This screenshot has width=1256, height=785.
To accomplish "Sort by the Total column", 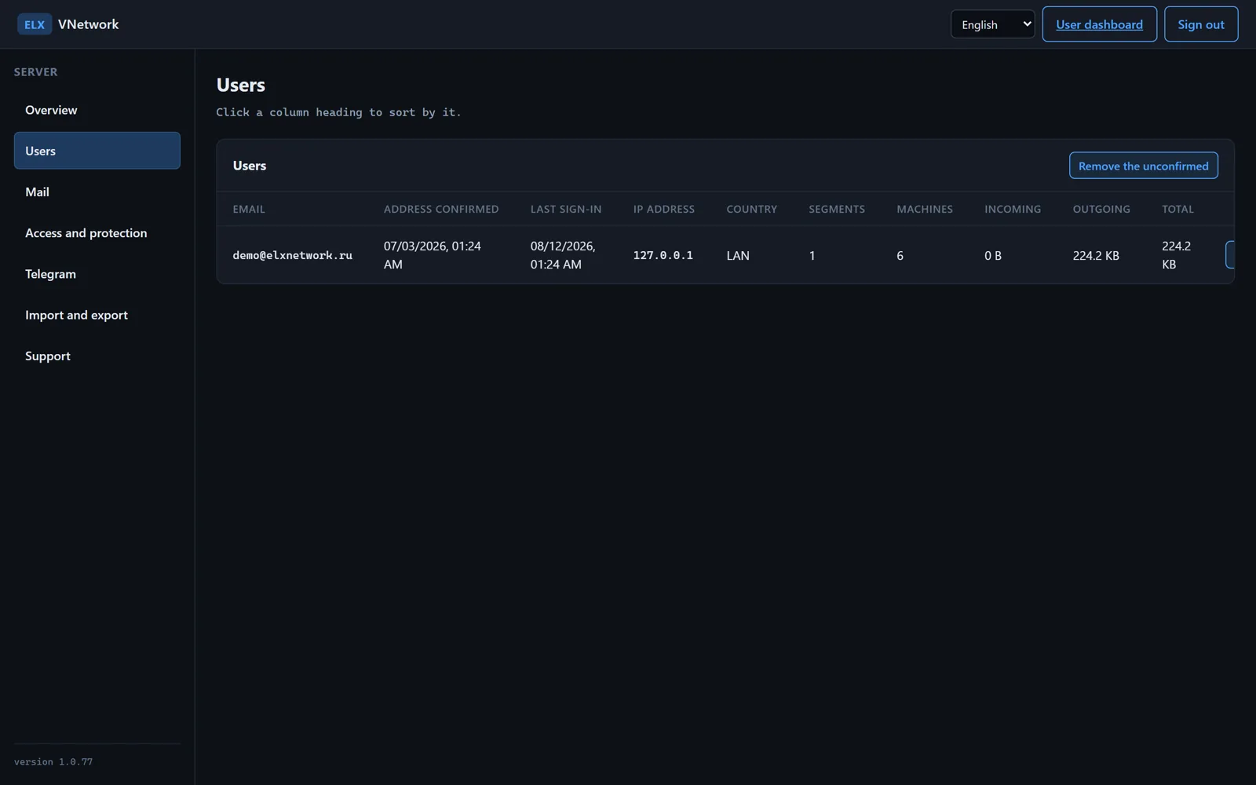I will 1177,209.
